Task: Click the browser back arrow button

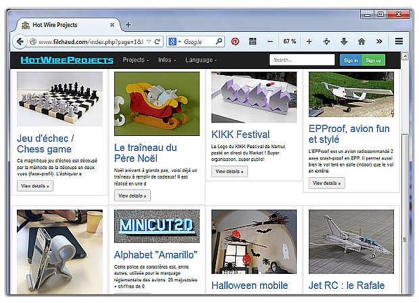Action: pos(20,42)
